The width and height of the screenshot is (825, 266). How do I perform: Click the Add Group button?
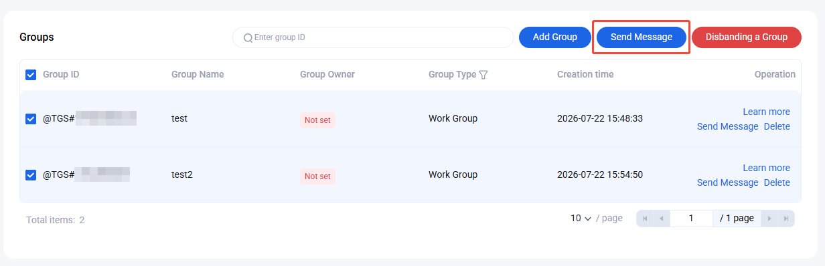click(x=555, y=37)
